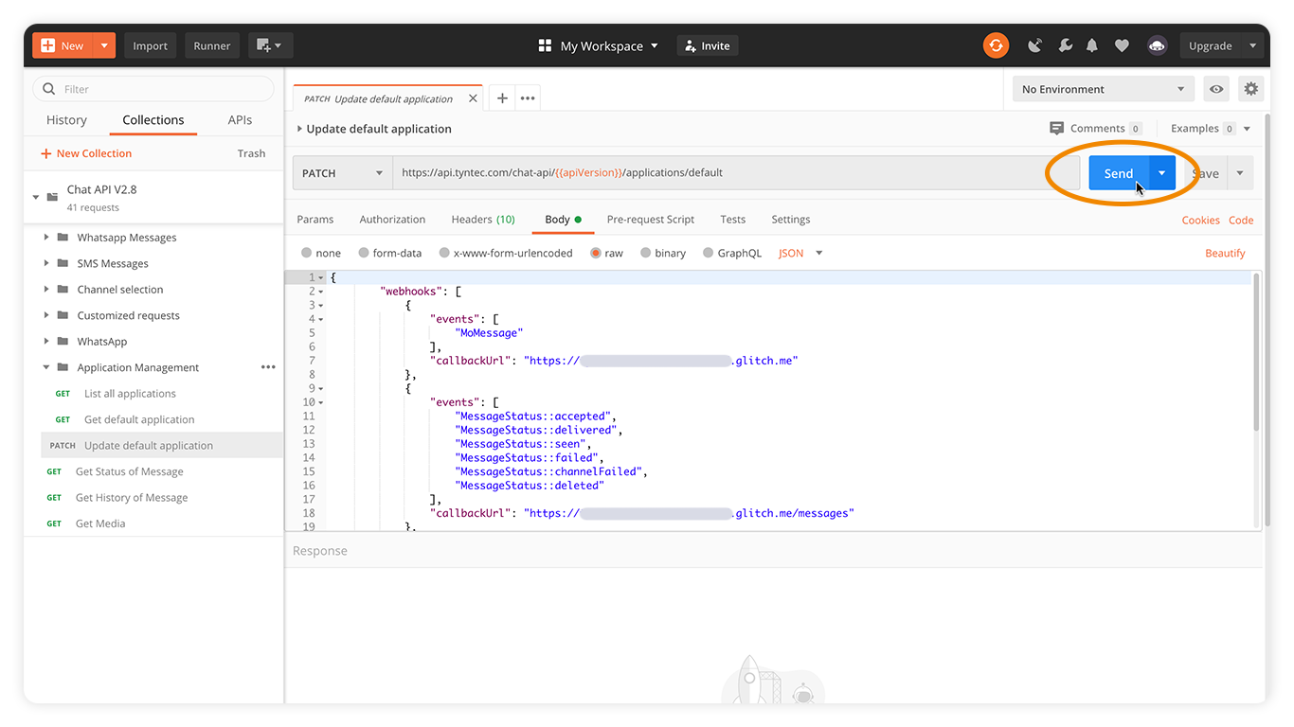Viewport: 1294px width, 727px height.
Task: Collapse the Application Management folder
Action: pos(46,367)
